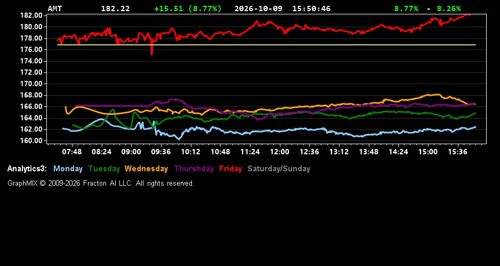Click the yellow previous-close reference line
Image resolution: width=500 pixels, height=266 pixels.
click(267, 45)
